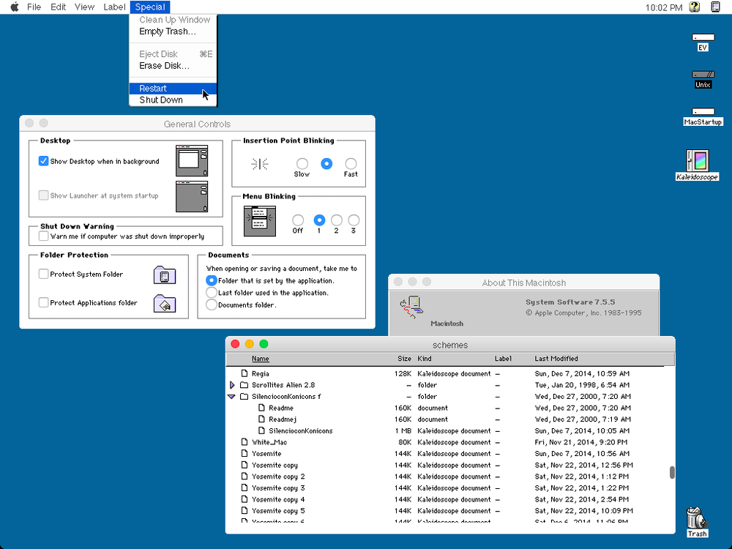Image resolution: width=732 pixels, height=549 pixels.
Task: Choose Last folder used in the application
Action: 211,293
